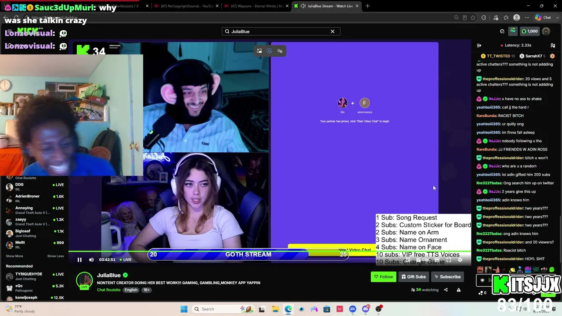Switch to Waysons Eternal Minds tab
562x316 pixels.
click(x=257, y=6)
